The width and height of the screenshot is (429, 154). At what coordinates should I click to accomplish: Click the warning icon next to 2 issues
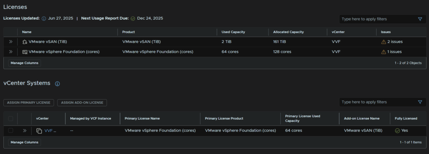(384, 42)
